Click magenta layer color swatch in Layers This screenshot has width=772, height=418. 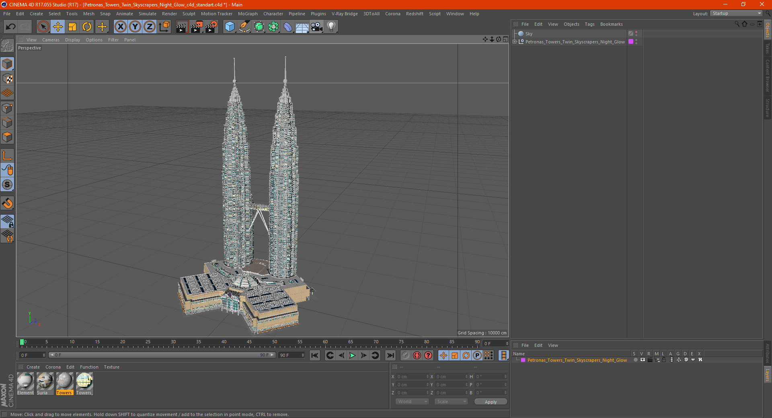pyautogui.click(x=523, y=360)
